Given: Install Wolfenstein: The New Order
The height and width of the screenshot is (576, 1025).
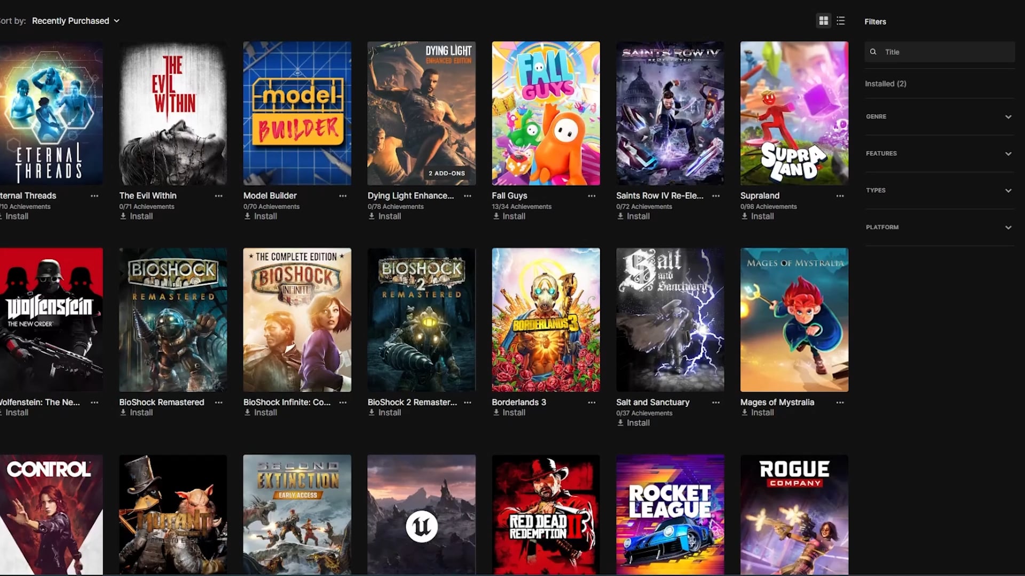Looking at the screenshot, I should coord(14,412).
